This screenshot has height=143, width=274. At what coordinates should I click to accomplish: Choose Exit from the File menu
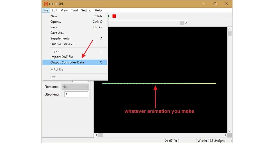75,77
